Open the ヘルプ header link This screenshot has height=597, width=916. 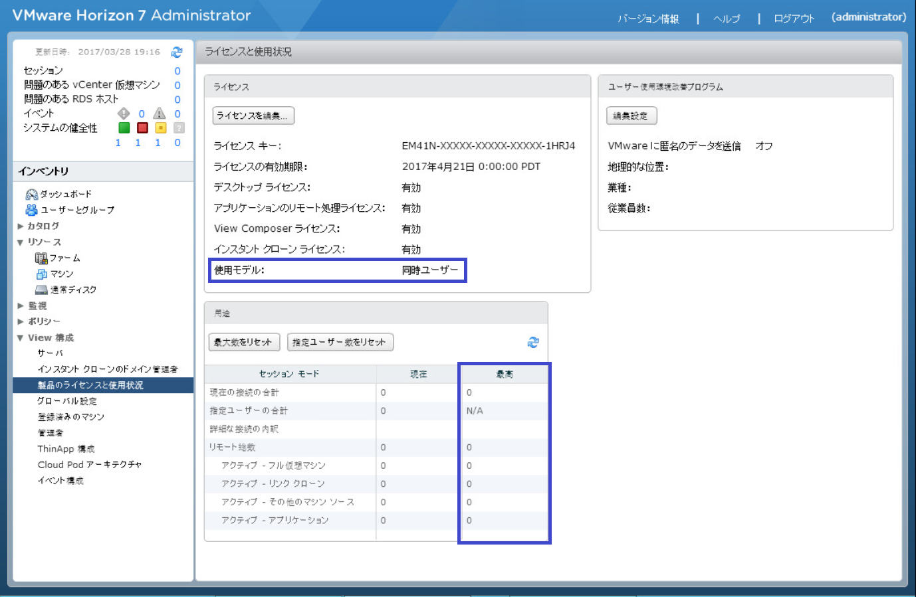pos(727,19)
